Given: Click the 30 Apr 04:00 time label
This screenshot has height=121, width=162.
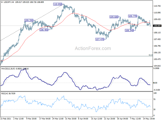Looking at the screenshot, I should pyautogui.click(x=123, y=119).
